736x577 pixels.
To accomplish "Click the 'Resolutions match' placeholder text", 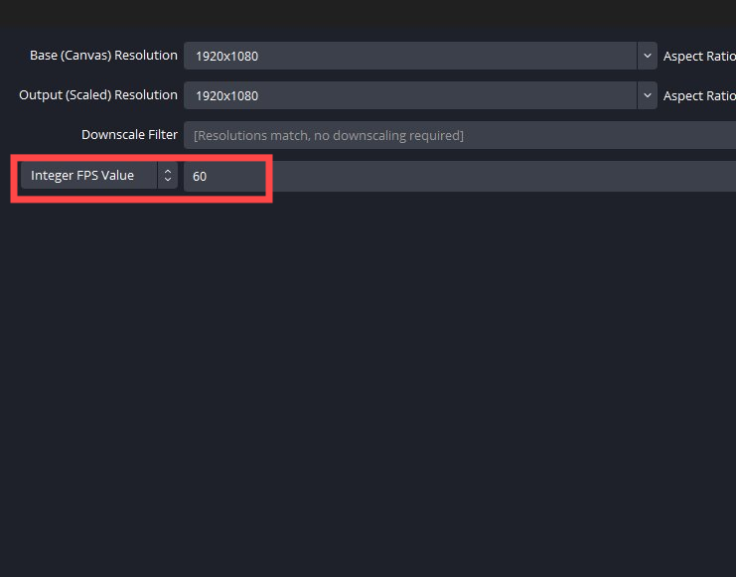I will pos(329,136).
